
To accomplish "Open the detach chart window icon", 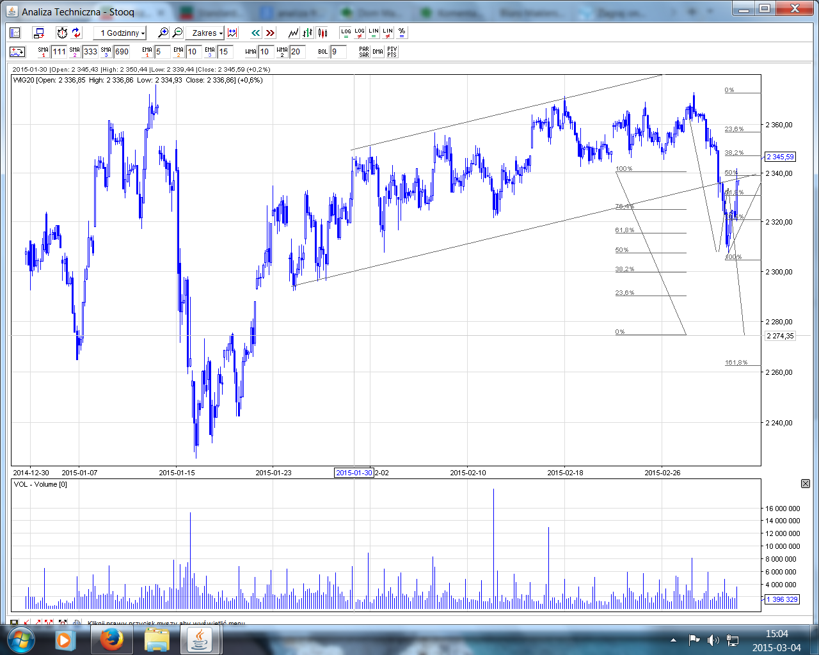I will [38, 33].
